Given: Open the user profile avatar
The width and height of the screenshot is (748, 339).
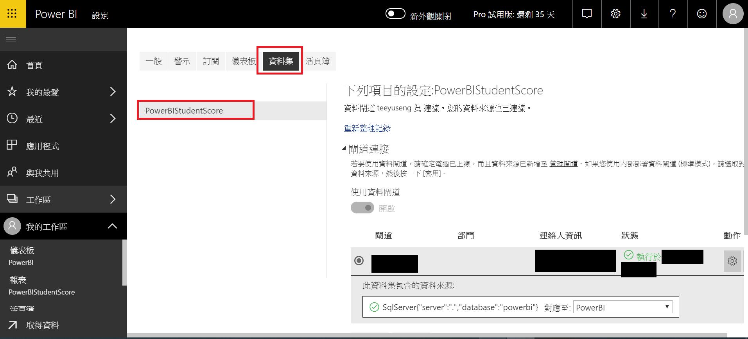Looking at the screenshot, I should point(733,14).
